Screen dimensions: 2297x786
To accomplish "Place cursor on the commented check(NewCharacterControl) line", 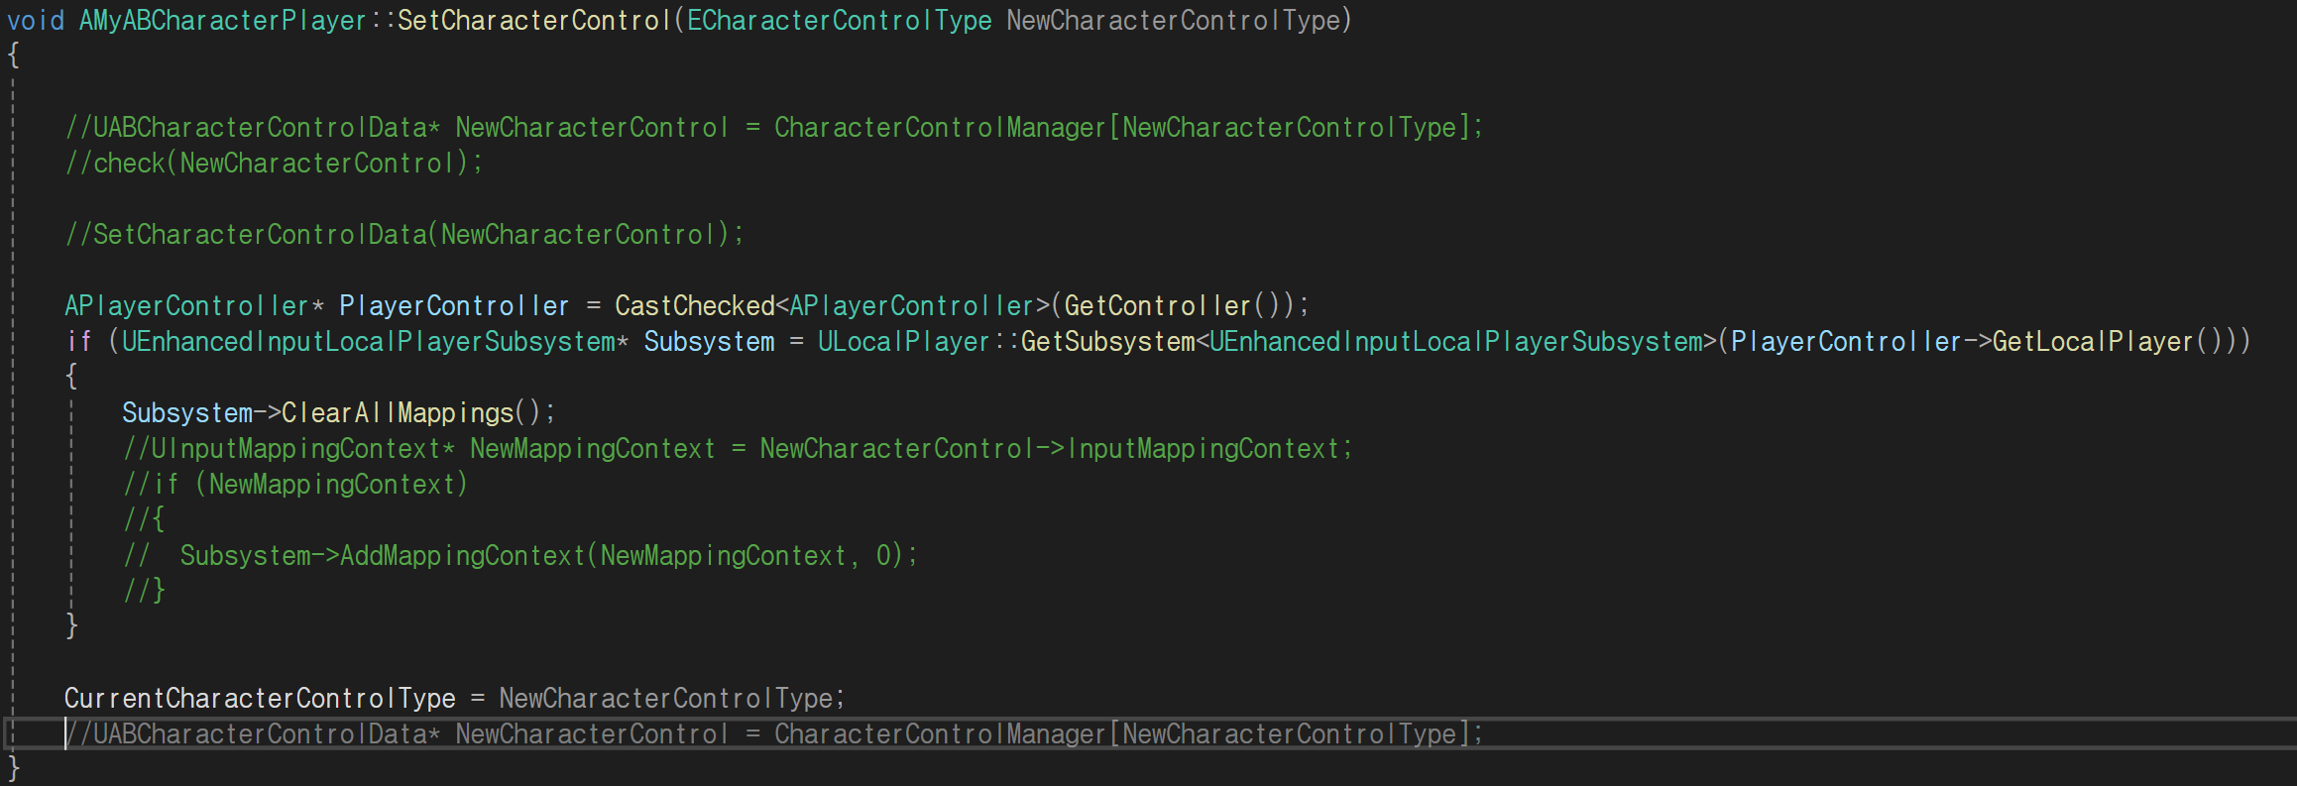I will point(275,164).
